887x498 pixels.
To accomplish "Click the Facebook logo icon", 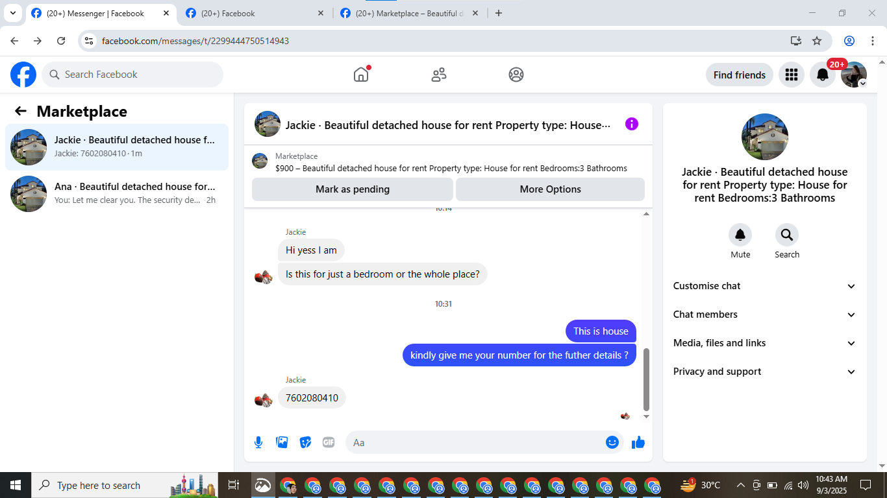I will [23, 75].
